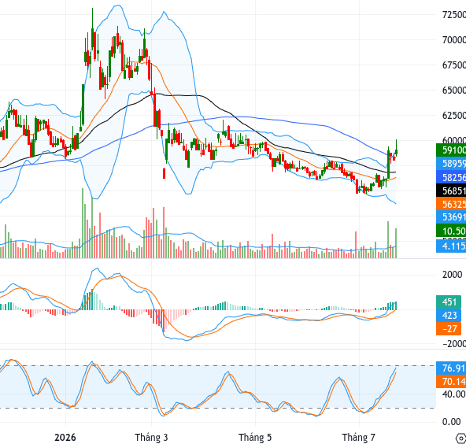The image size is (466, 444).
Task: Click the orange -27 signal line label
Action: coord(449,329)
